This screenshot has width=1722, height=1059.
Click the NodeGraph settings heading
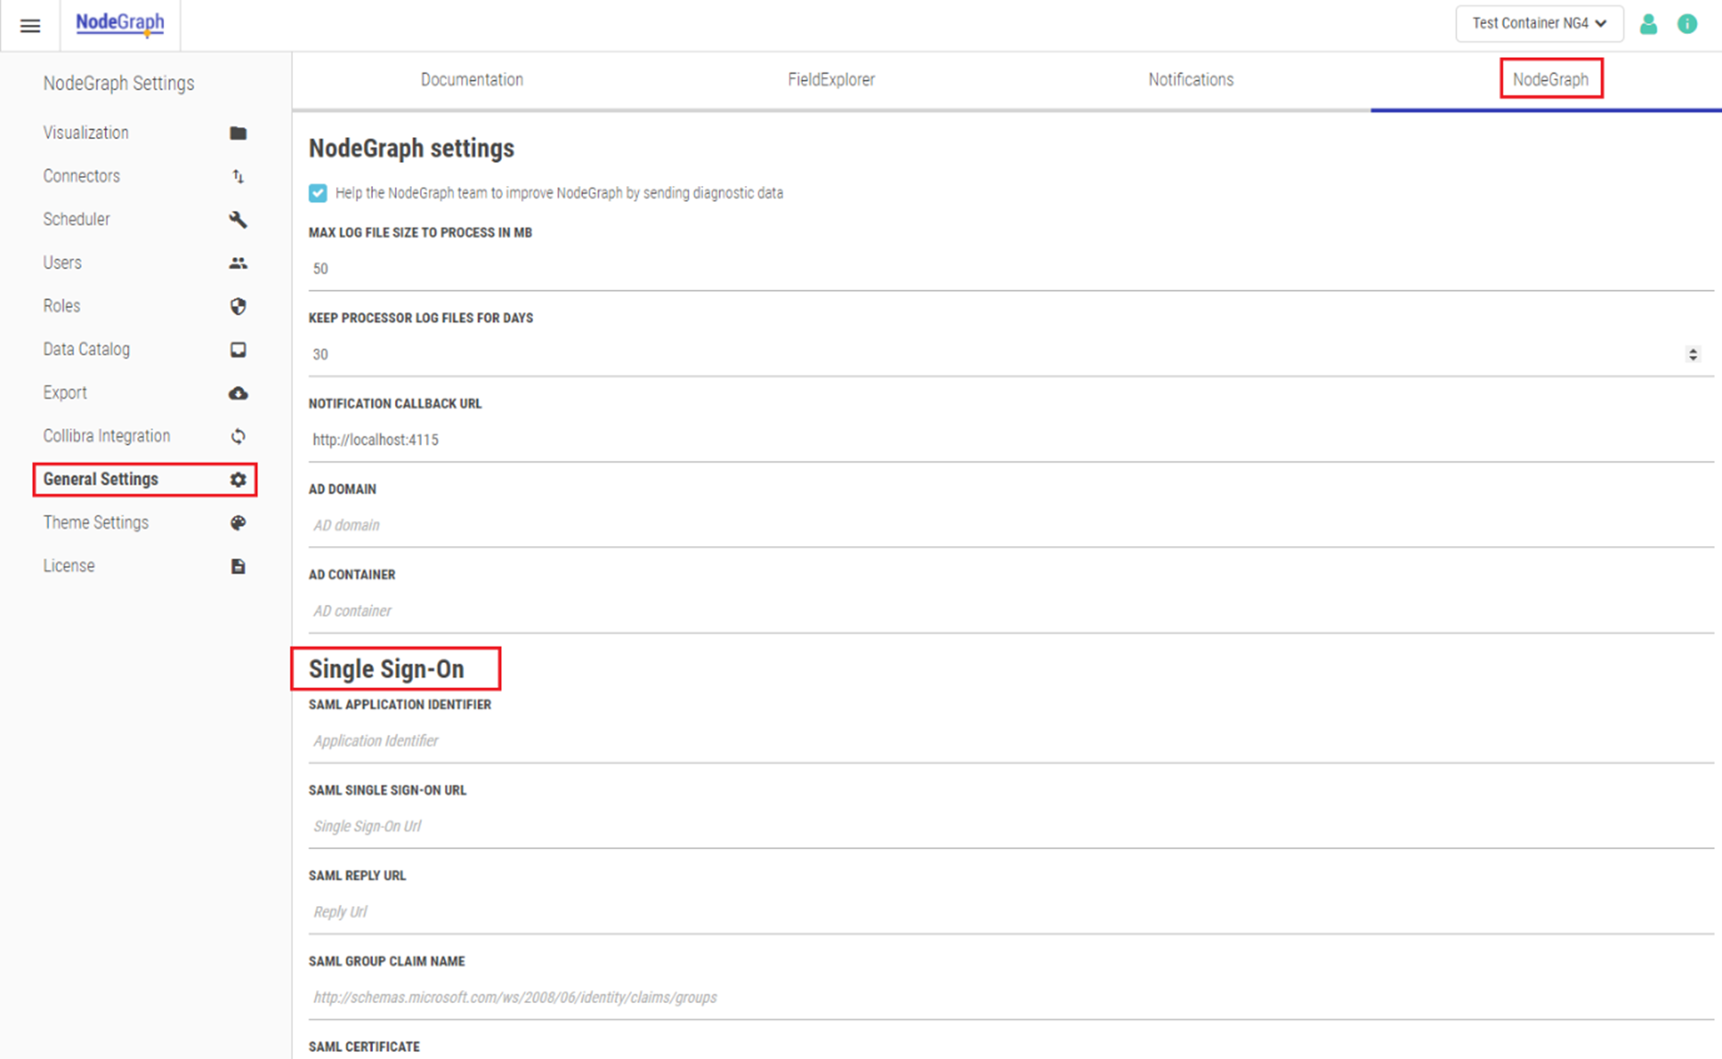click(x=412, y=148)
